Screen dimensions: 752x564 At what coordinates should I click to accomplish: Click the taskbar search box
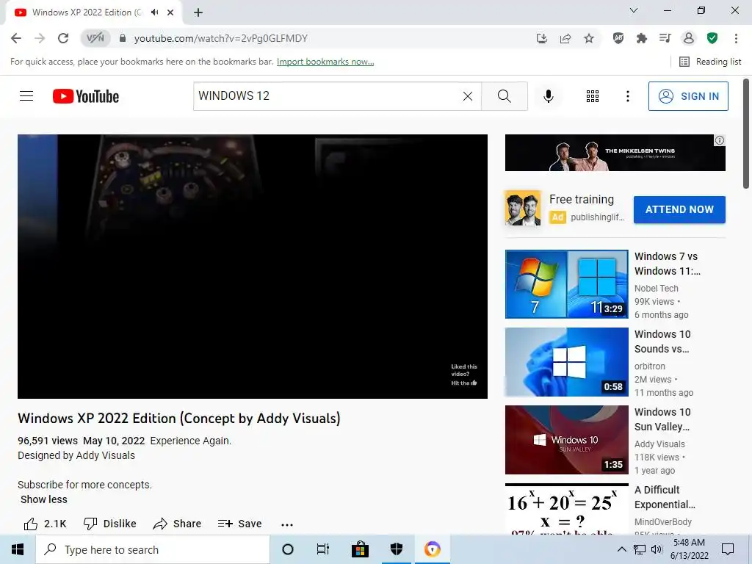click(x=153, y=549)
